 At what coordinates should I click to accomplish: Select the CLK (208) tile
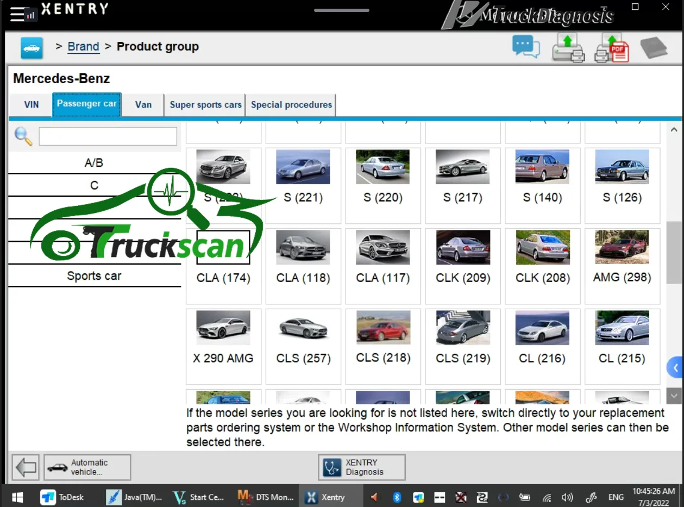(543, 266)
